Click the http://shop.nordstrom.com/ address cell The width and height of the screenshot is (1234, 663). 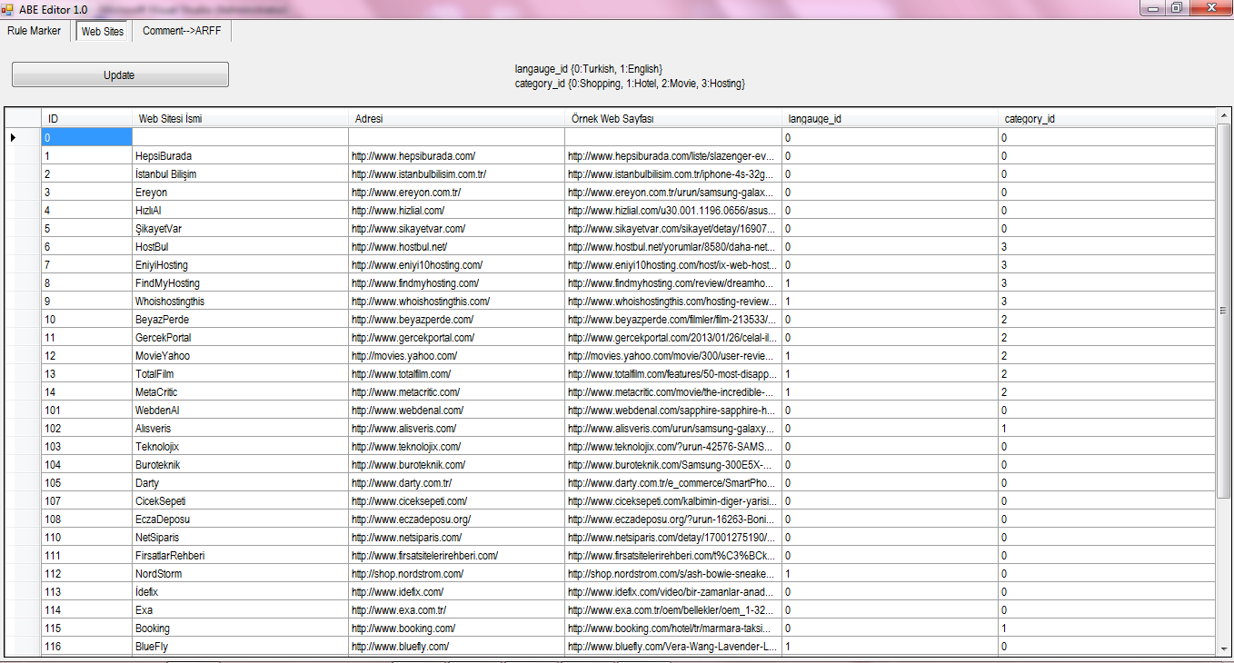[x=456, y=573]
